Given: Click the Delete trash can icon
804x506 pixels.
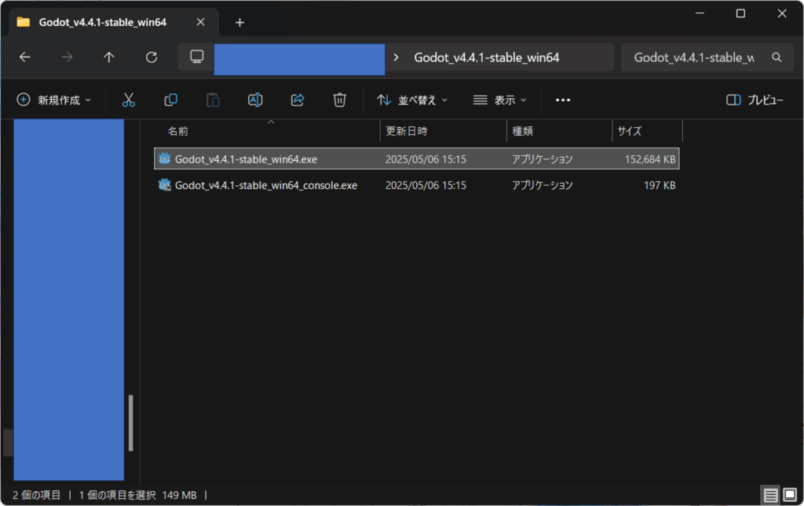Looking at the screenshot, I should coord(339,100).
